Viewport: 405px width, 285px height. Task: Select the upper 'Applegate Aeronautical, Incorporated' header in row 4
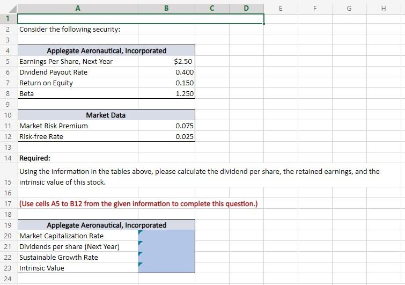coord(106,50)
